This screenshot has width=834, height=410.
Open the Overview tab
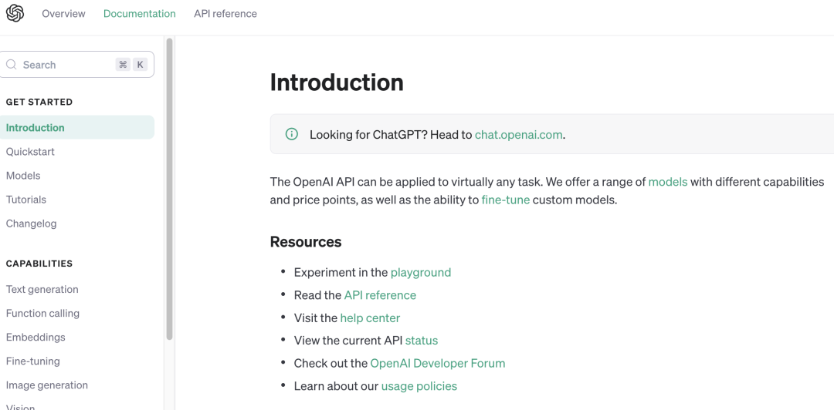(x=63, y=14)
